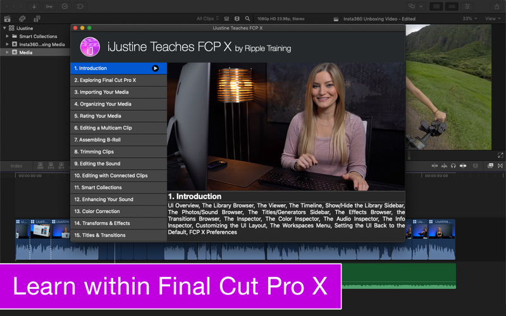Open lesson 8. Trimming Clips
The image size is (506, 316).
(118, 152)
